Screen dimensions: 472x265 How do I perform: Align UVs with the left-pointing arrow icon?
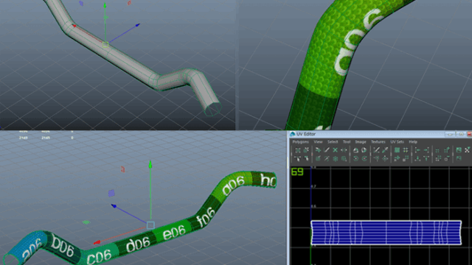coord(417,150)
